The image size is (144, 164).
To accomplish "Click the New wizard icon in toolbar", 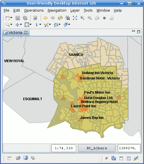I will tap(8, 18).
